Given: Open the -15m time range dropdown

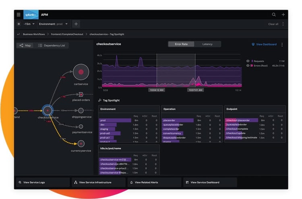Looking at the screenshot, I should [28, 24].
